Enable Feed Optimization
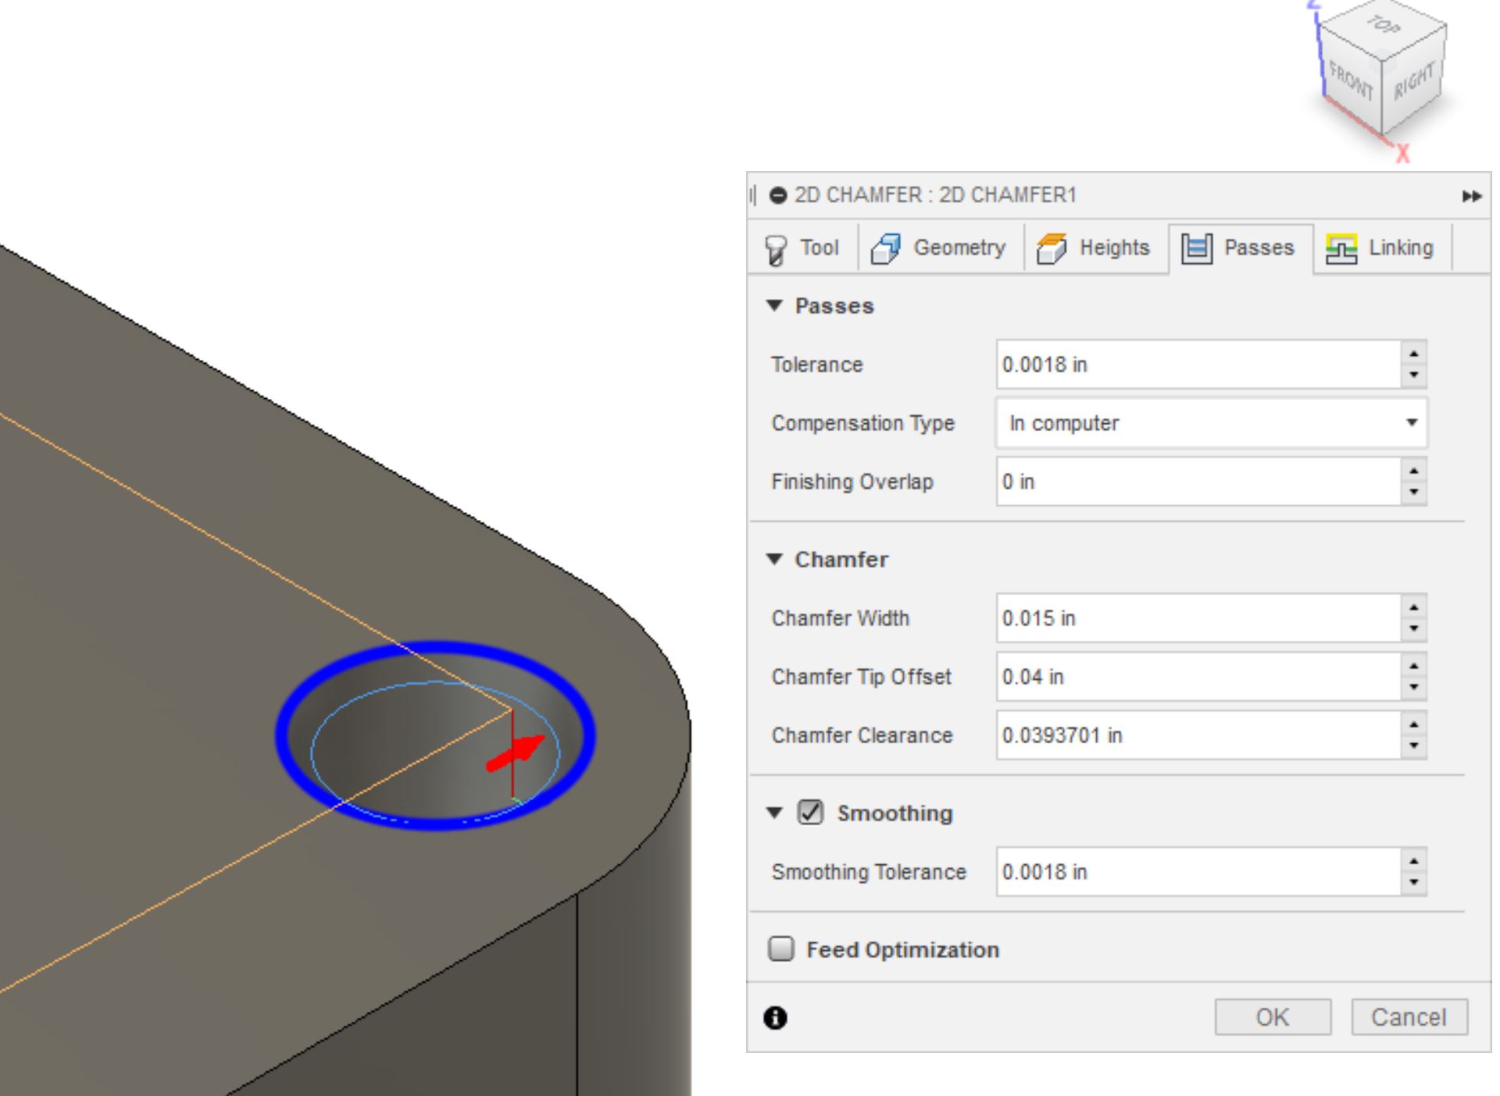1500x1096 pixels. click(780, 948)
